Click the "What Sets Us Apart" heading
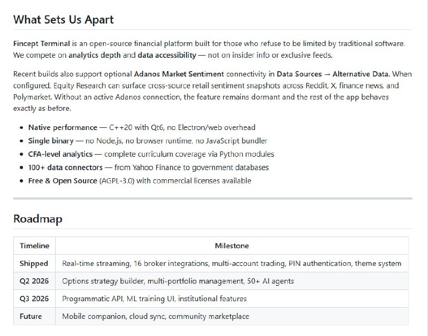428x336 pixels. pos(63,20)
